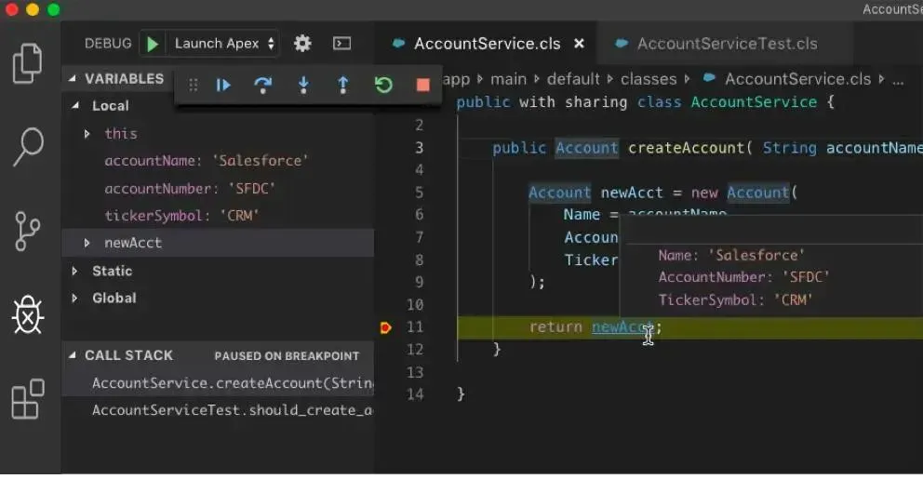Close the AccountService.cls tab
The height and width of the screenshot is (492, 923).
[x=580, y=44]
